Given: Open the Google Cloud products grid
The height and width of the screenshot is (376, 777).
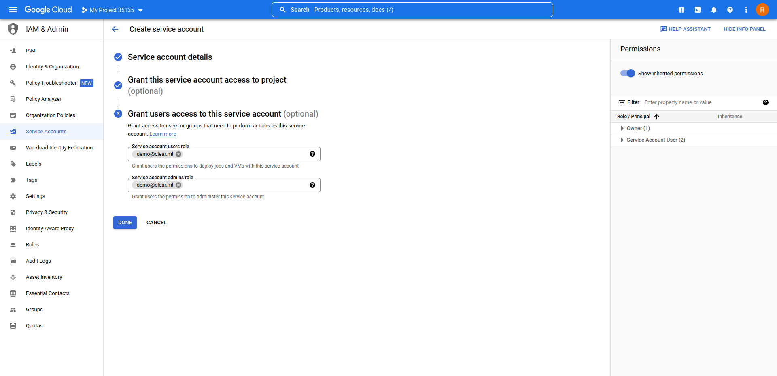Looking at the screenshot, I should [x=681, y=10].
